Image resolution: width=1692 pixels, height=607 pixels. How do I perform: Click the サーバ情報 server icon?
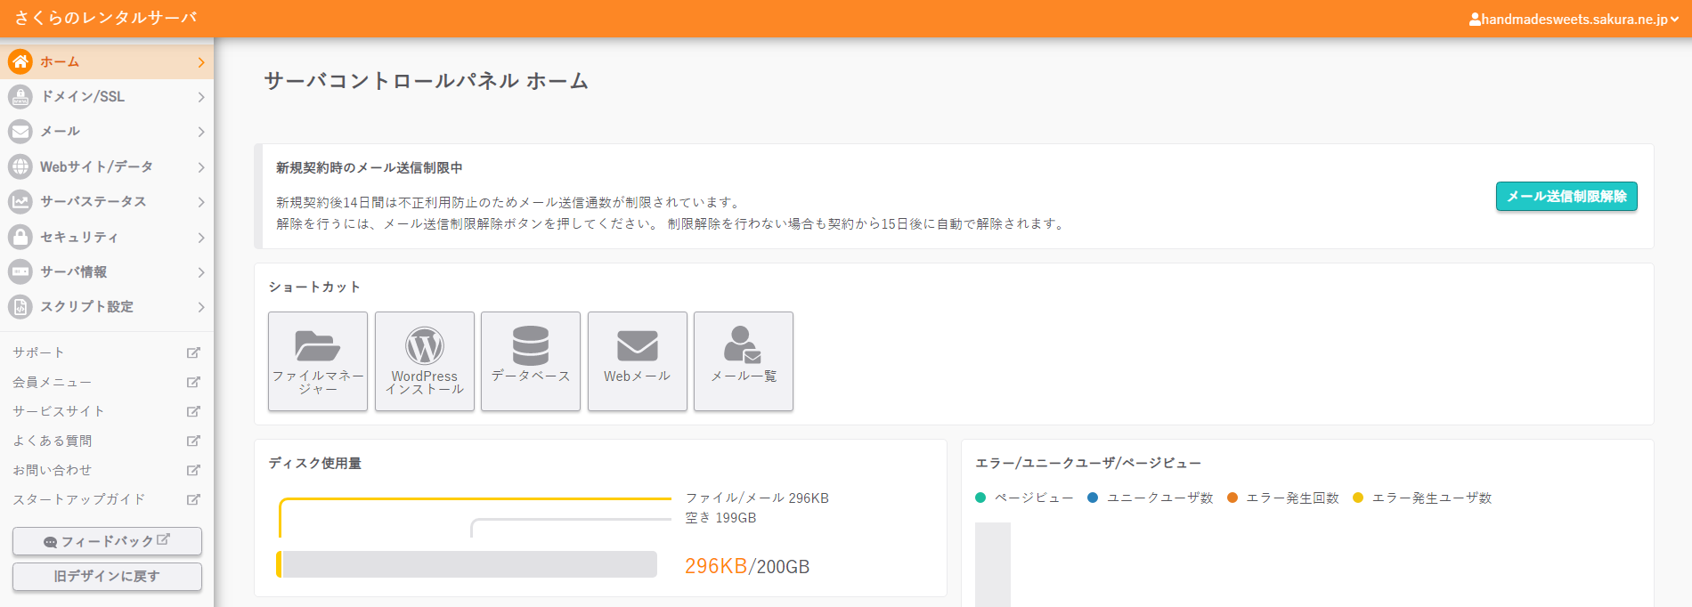pos(20,271)
